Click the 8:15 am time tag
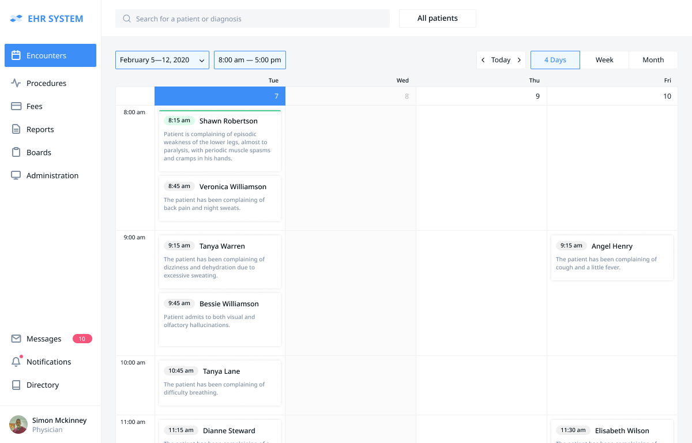The height and width of the screenshot is (443, 692). point(179,121)
